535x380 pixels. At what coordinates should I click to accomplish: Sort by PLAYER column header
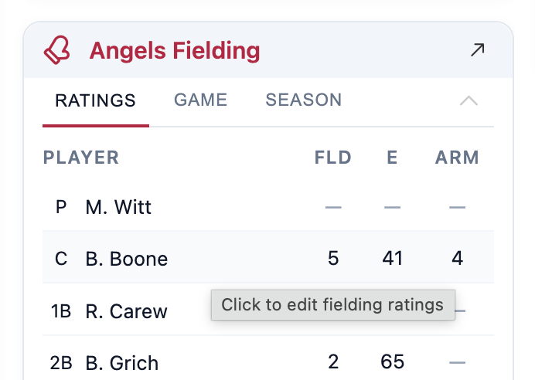tap(81, 158)
